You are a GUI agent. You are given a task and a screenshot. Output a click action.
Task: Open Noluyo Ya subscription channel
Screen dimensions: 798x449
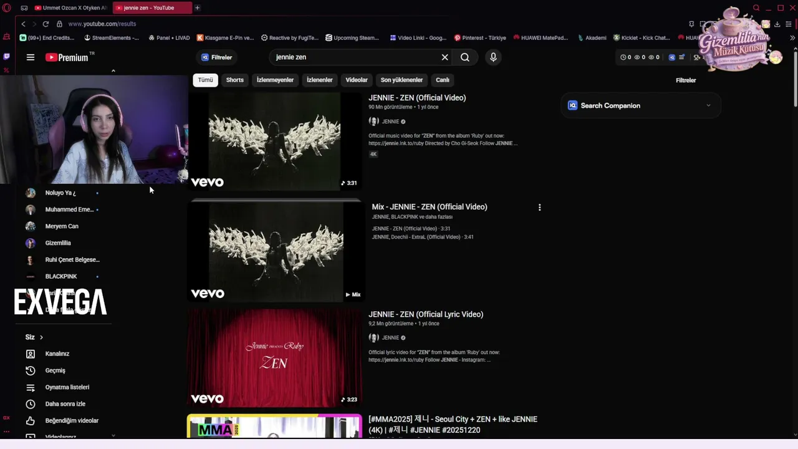pos(61,193)
